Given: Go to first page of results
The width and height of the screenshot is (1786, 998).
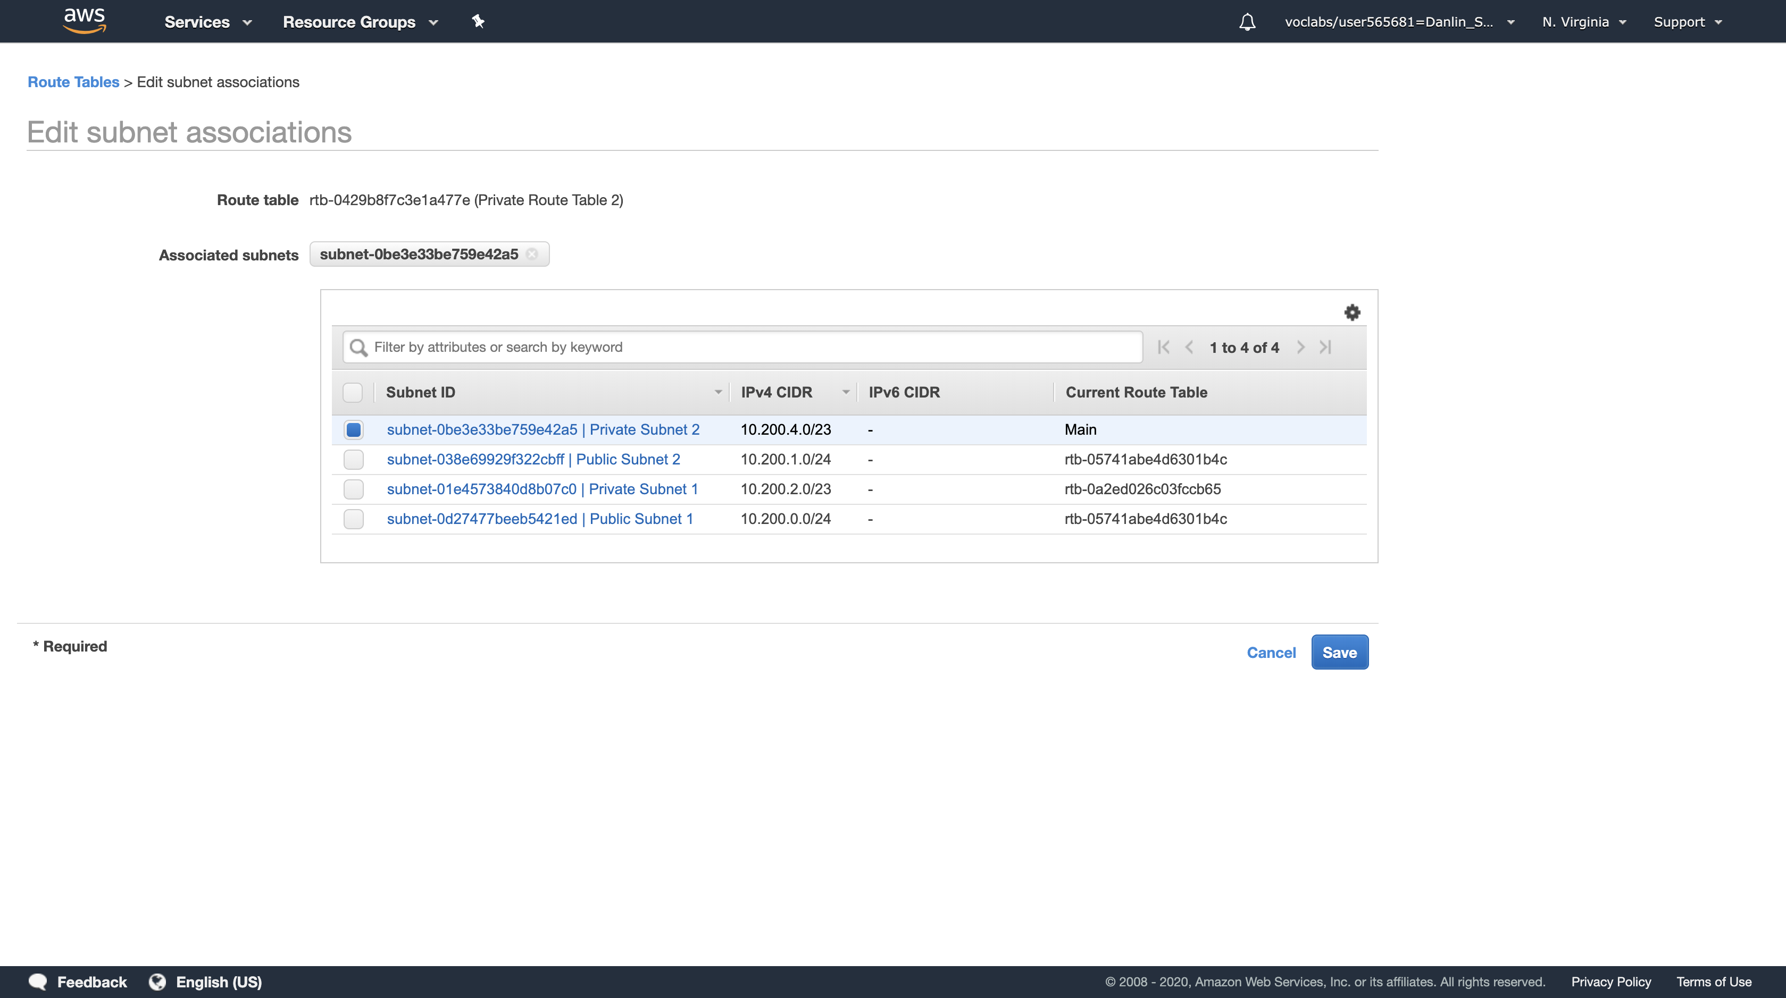Looking at the screenshot, I should click(x=1163, y=347).
